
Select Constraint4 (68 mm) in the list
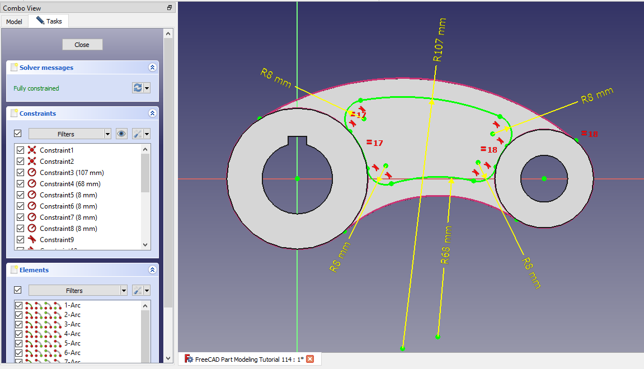click(x=70, y=184)
